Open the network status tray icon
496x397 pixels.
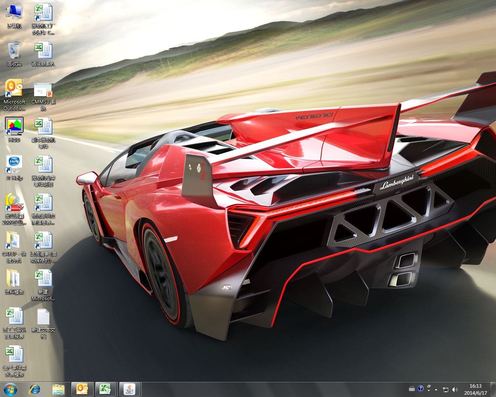pos(446,389)
